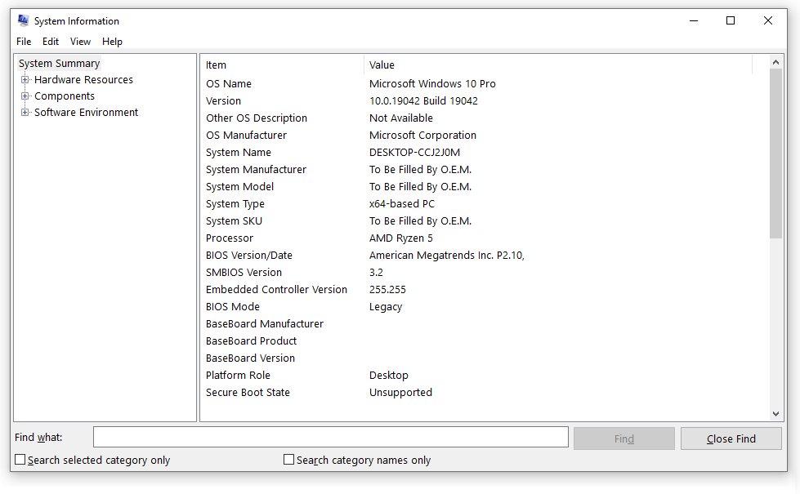
Task: Select the BIOS Version/Date row
Action: click(x=249, y=256)
